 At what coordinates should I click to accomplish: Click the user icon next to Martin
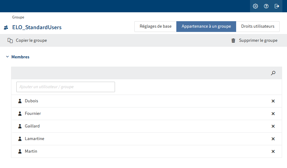[x=20, y=151]
